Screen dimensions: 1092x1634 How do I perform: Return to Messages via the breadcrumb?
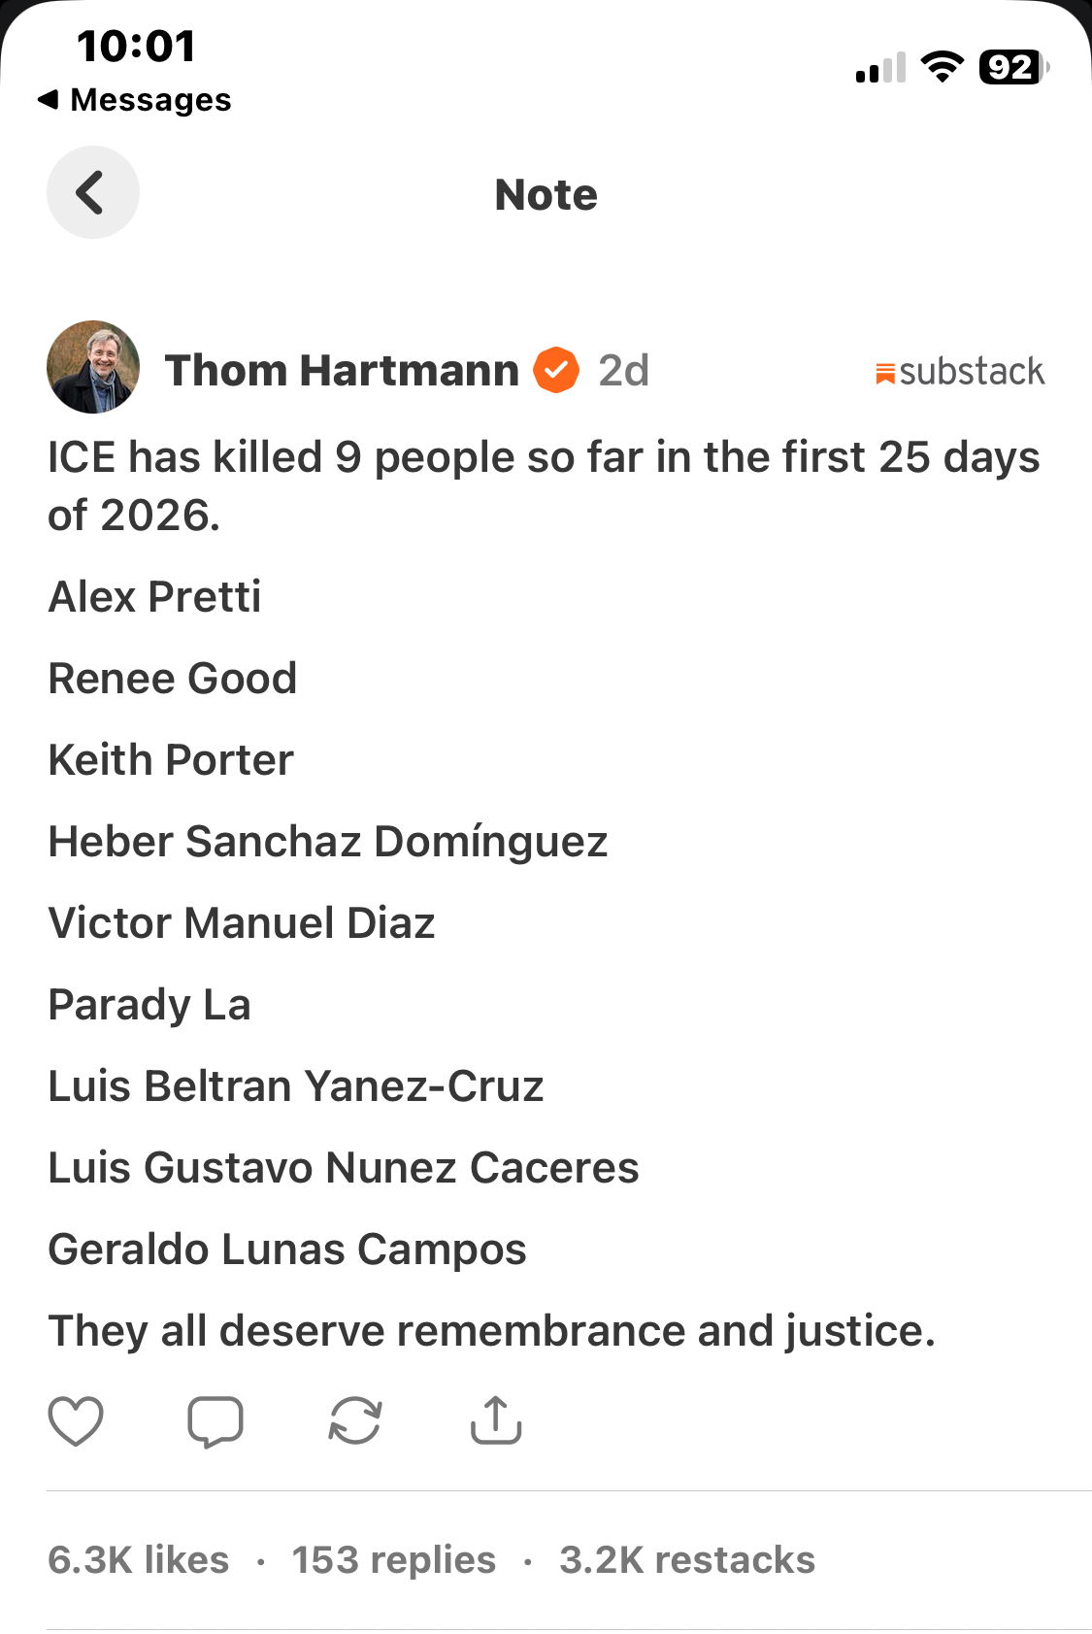click(135, 100)
